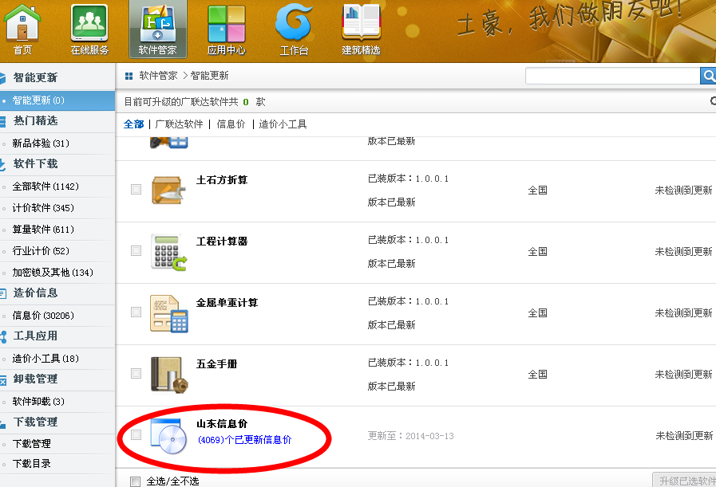The image size is (716, 487).
Task: Open 计价软件 (345) in sidebar
Action: (57, 208)
